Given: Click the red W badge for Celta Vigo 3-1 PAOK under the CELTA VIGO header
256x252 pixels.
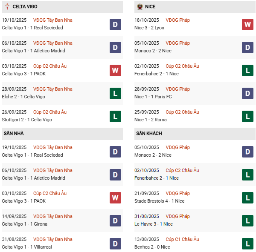Looking at the screenshot, I should click(115, 70).
